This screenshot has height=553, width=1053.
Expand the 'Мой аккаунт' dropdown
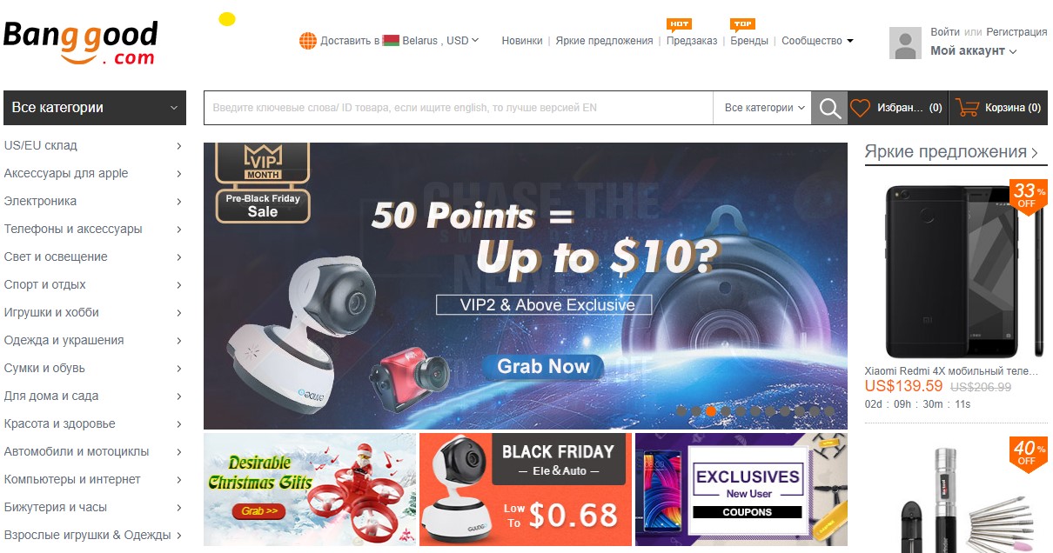[974, 51]
